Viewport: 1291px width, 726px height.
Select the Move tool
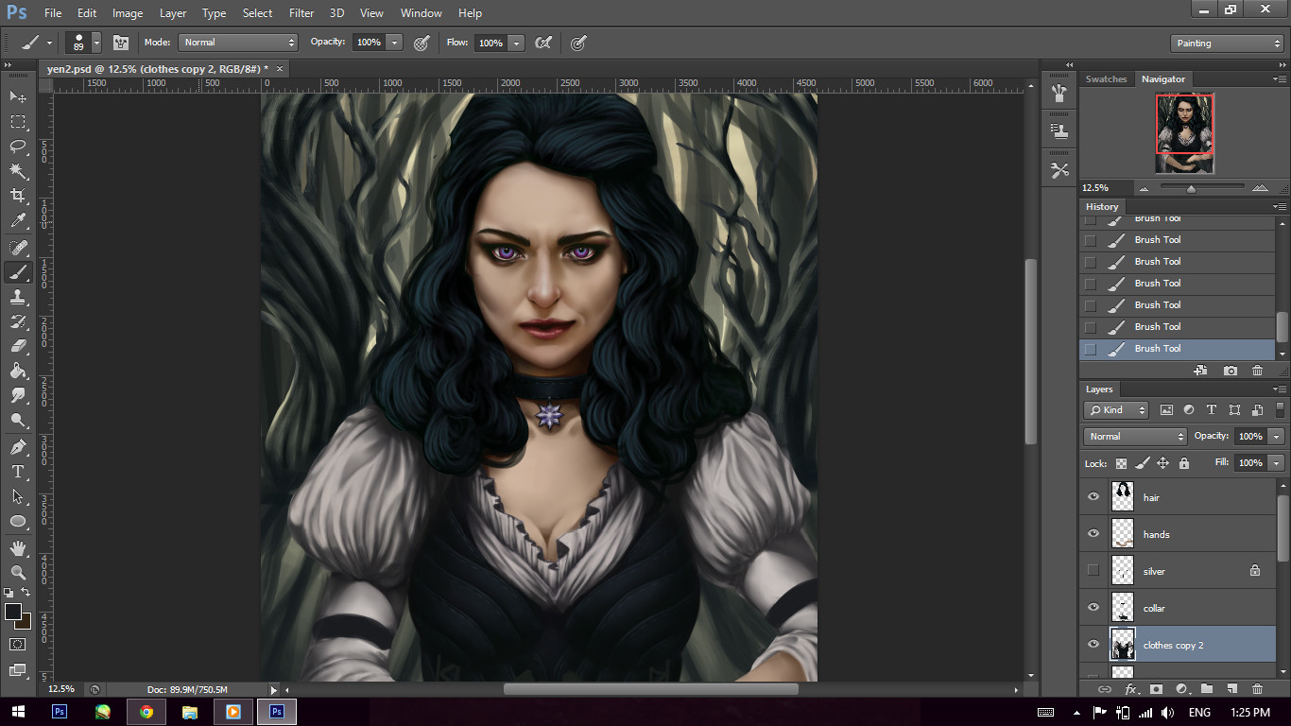[18, 96]
